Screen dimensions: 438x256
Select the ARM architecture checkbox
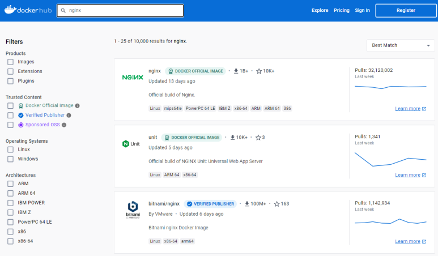[x=10, y=184]
